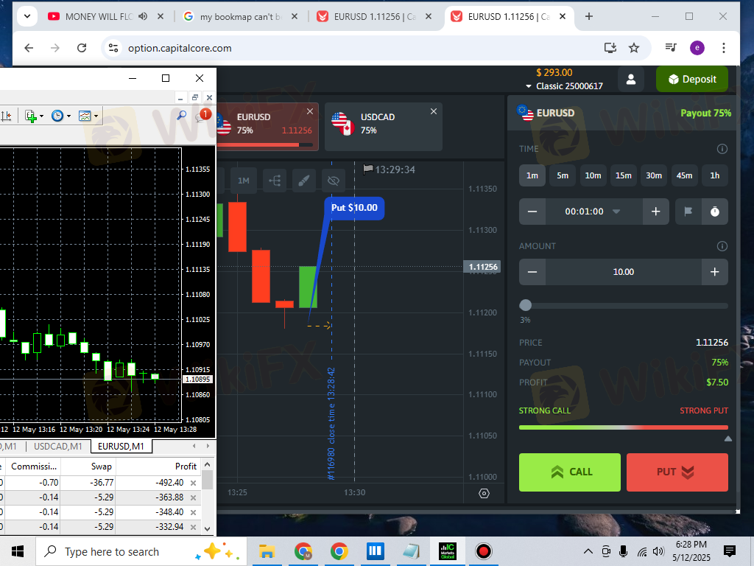Place a PUT trade

[677, 472]
